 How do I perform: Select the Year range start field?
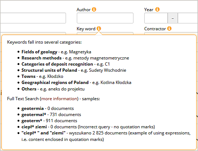[156, 18]
